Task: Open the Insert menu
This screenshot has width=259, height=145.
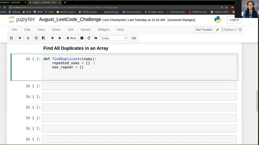Action: [x=56, y=29]
